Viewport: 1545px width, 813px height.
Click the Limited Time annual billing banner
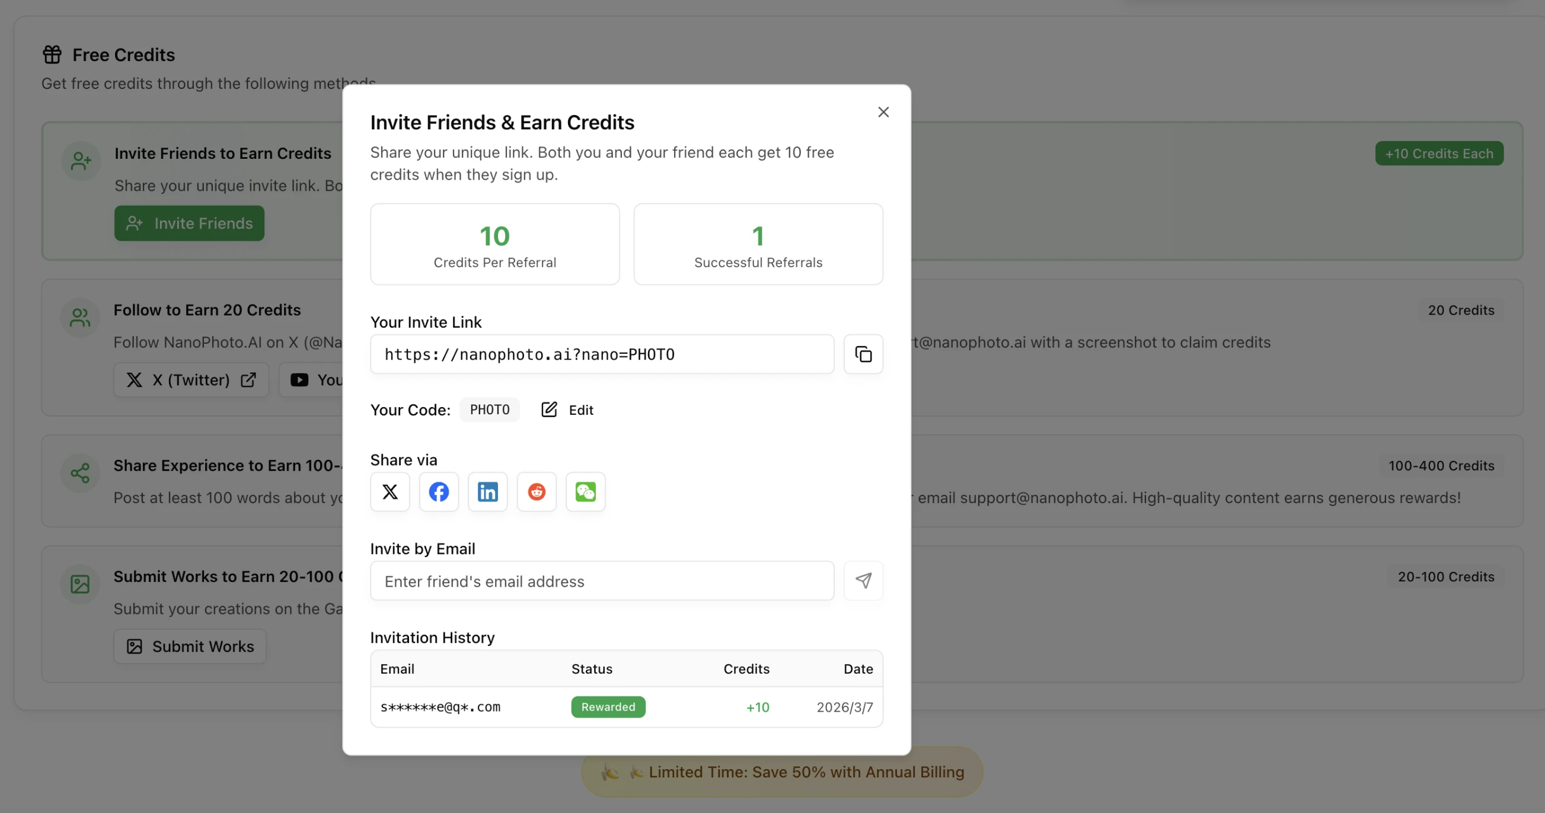tap(781, 772)
